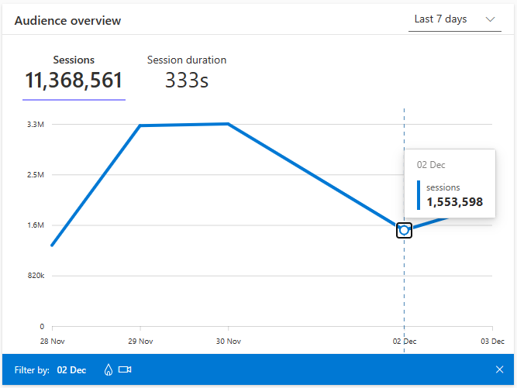Click the 3.3M y-axis label
Image resolution: width=517 pixels, height=388 pixels.
(36, 124)
